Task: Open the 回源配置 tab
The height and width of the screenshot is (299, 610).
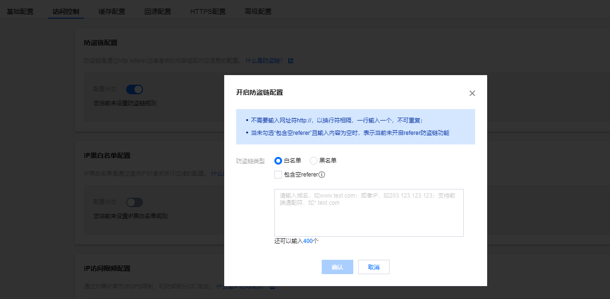Action: coord(158,11)
